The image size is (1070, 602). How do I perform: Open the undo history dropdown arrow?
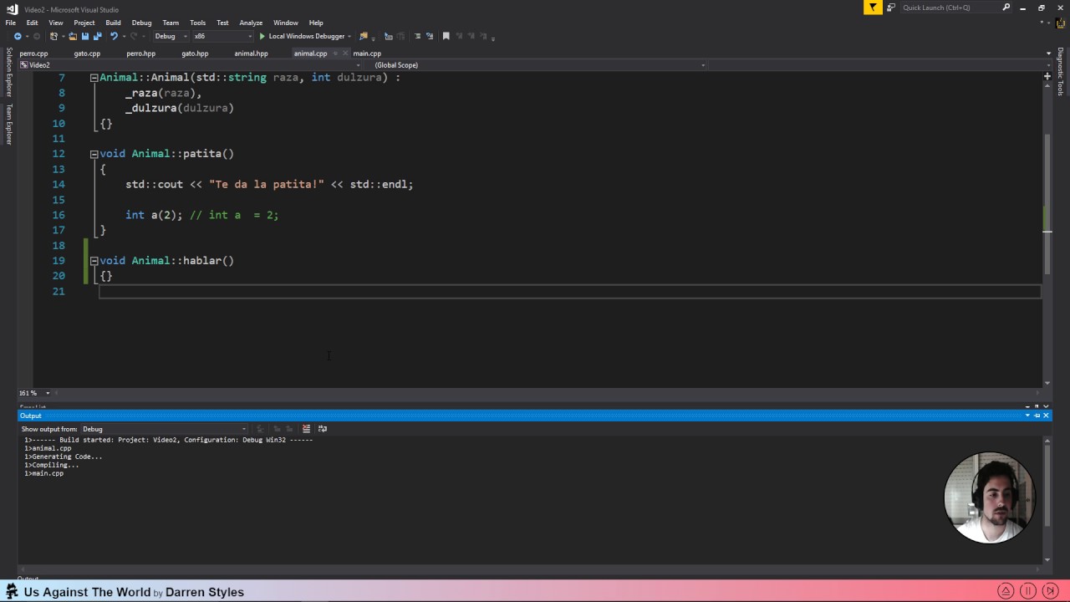[124, 36]
